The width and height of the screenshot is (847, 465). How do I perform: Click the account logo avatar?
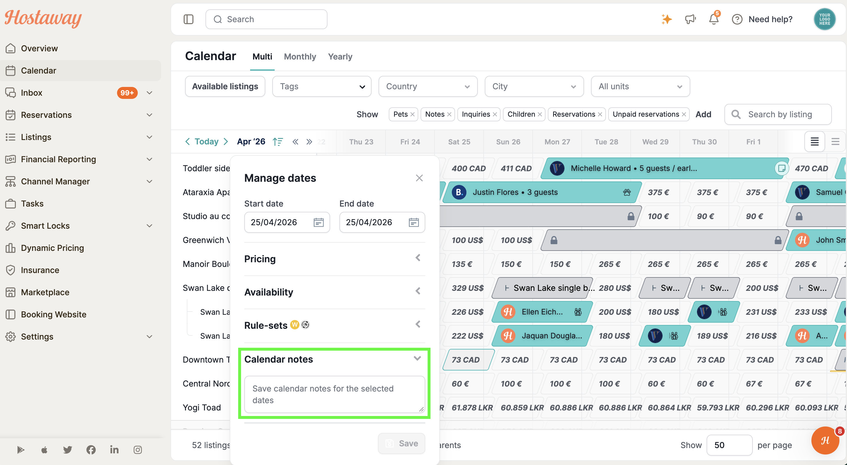click(824, 19)
